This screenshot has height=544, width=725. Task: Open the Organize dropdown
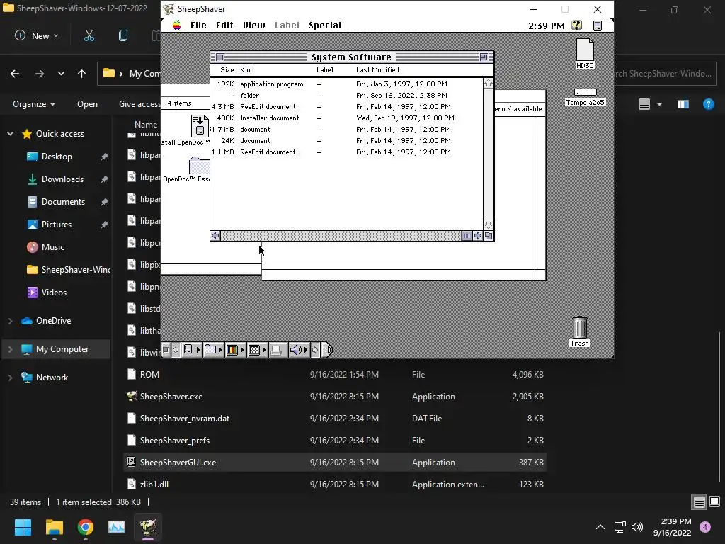[x=34, y=104]
